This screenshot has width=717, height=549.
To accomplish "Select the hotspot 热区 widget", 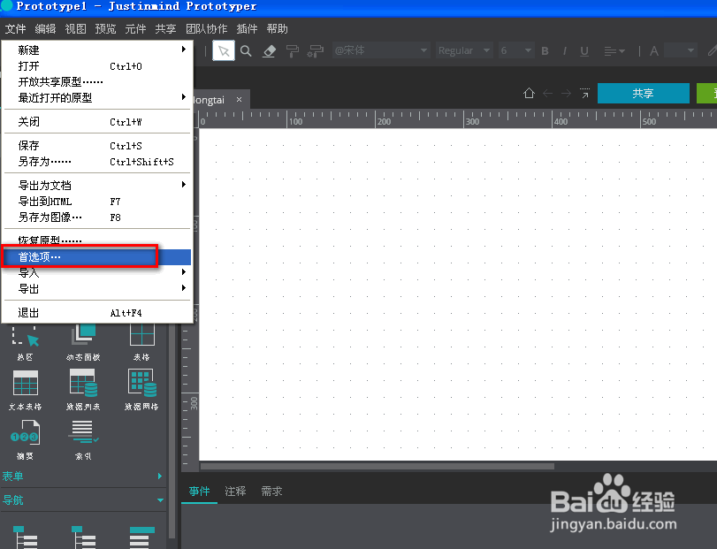I will (25, 342).
